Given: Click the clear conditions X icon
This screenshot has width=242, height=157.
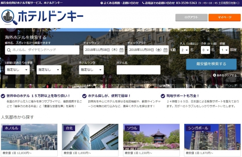Looking at the screenshot, I should [x=215, y=75].
